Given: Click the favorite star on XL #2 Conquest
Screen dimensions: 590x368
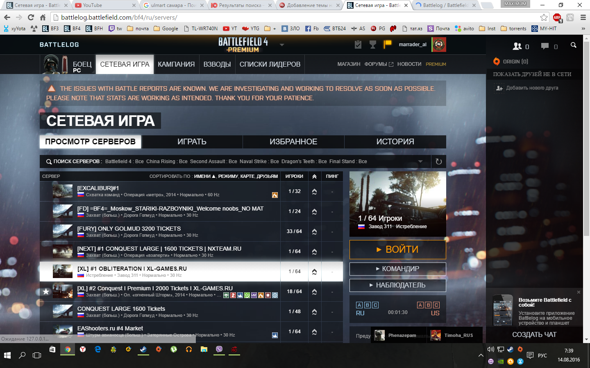Looking at the screenshot, I should click(46, 292).
